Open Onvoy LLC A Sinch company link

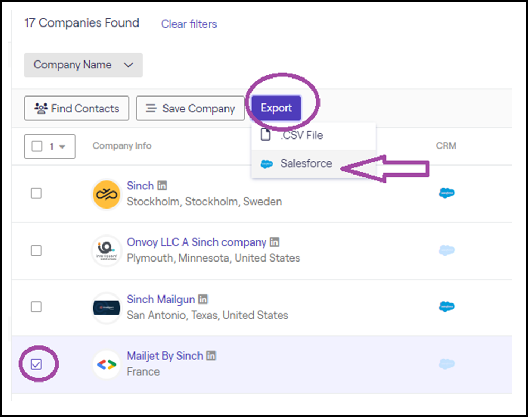point(197,242)
